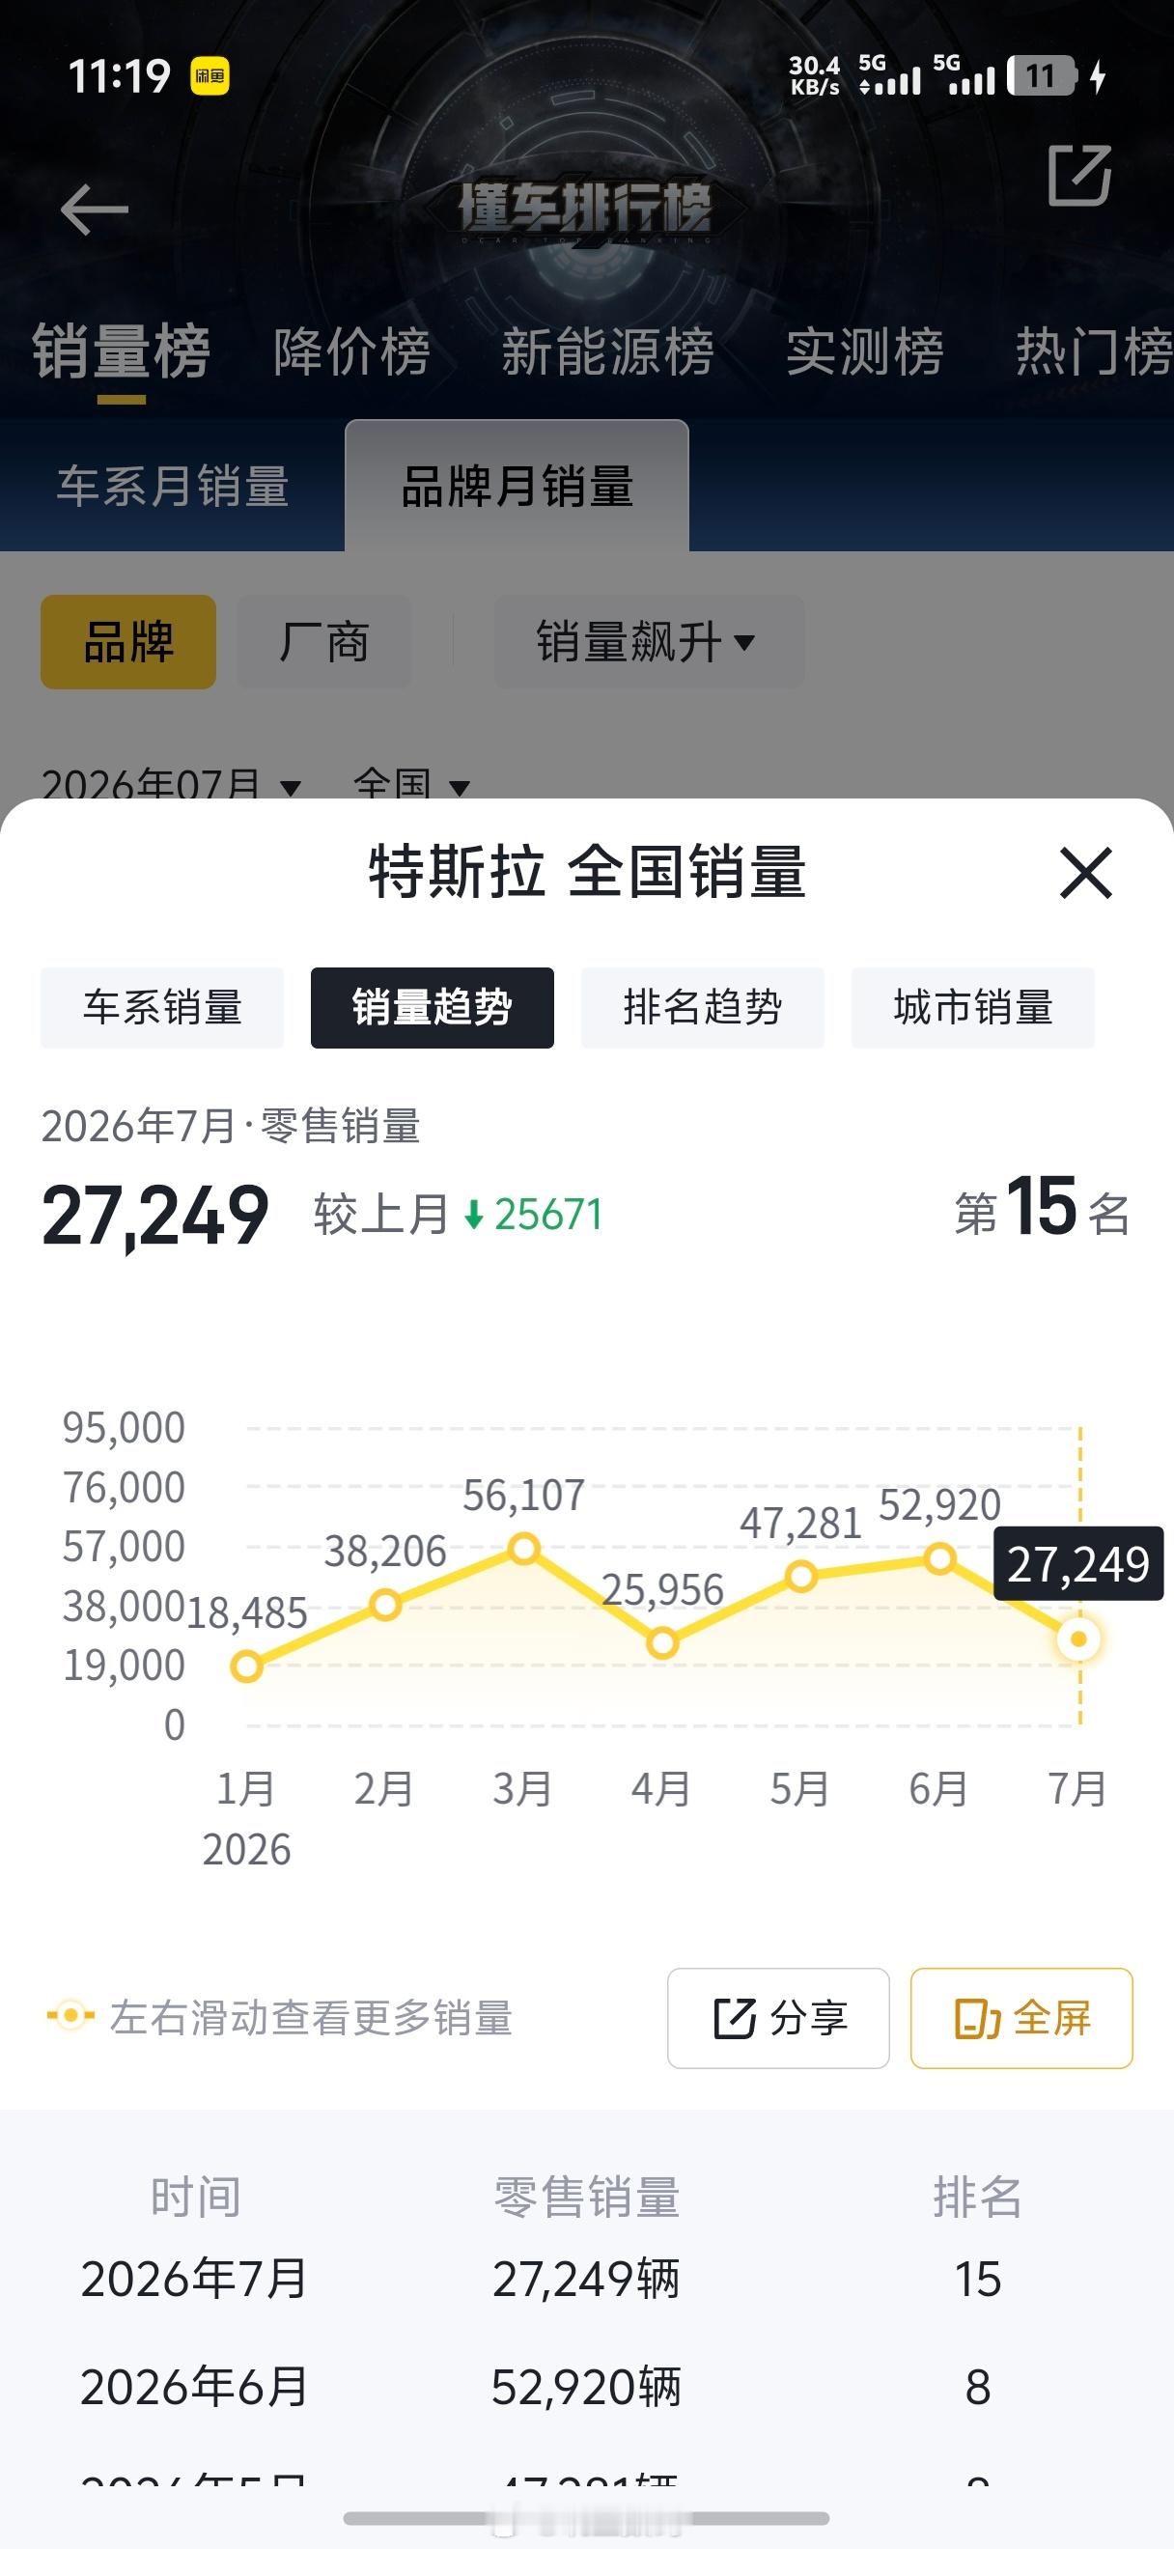Viewport: 1174px width, 2549px height.
Task: Tap the back arrow icon
Action: coord(94,210)
